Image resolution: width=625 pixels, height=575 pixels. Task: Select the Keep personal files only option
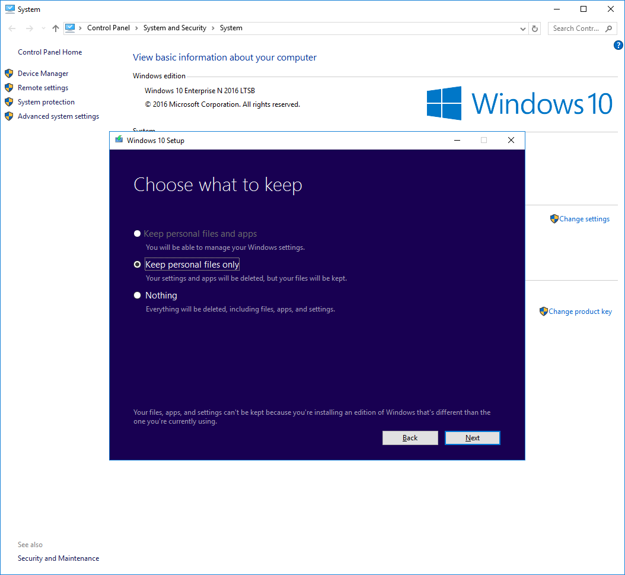[x=137, y=265]
